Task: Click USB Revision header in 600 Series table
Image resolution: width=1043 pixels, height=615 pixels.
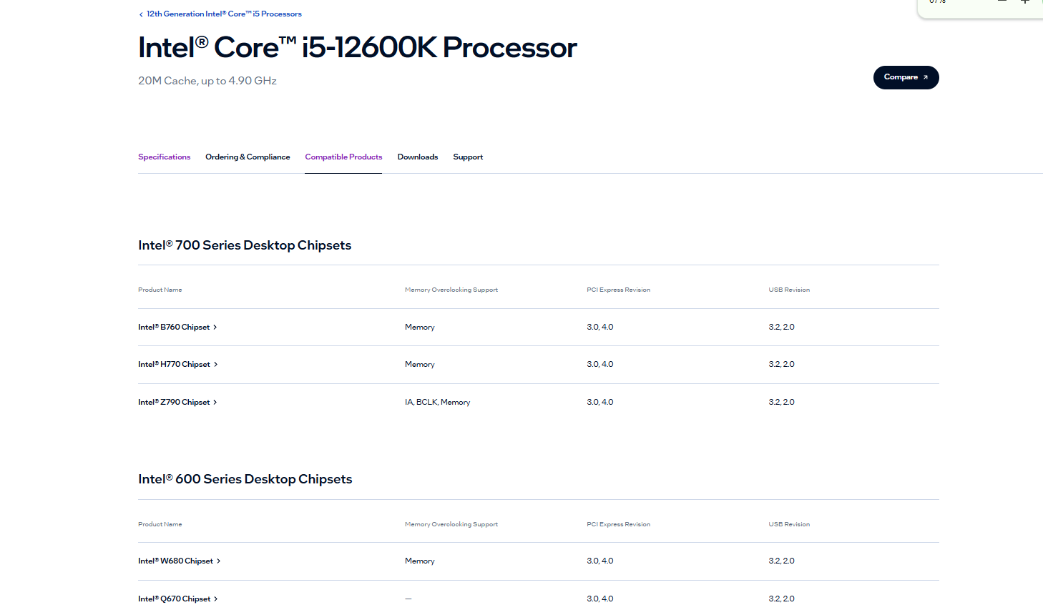Action: 790,524
